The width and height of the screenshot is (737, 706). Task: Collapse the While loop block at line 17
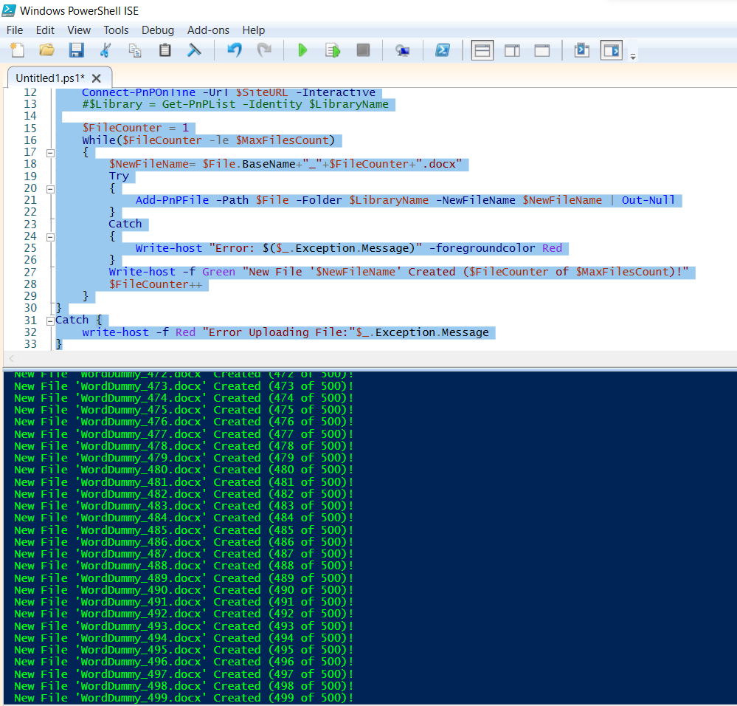[49, 152]
